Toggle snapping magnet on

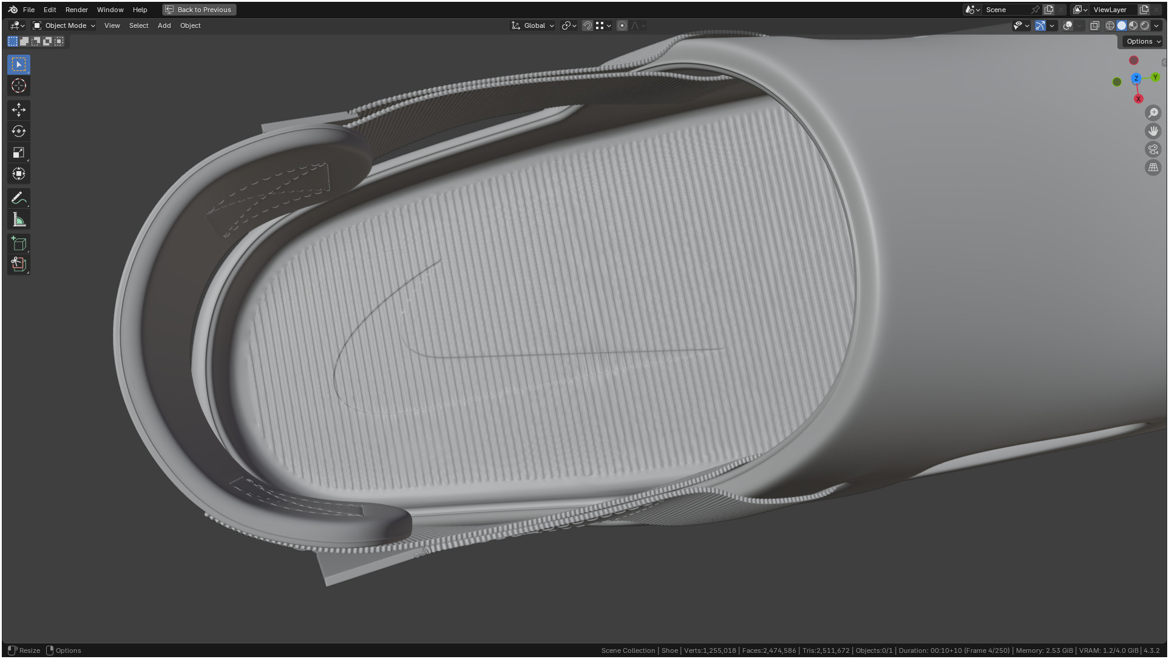point(588,25)
